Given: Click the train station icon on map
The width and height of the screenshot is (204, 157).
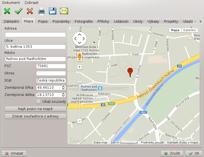Looking at the screenshot, I should point(100,88).
